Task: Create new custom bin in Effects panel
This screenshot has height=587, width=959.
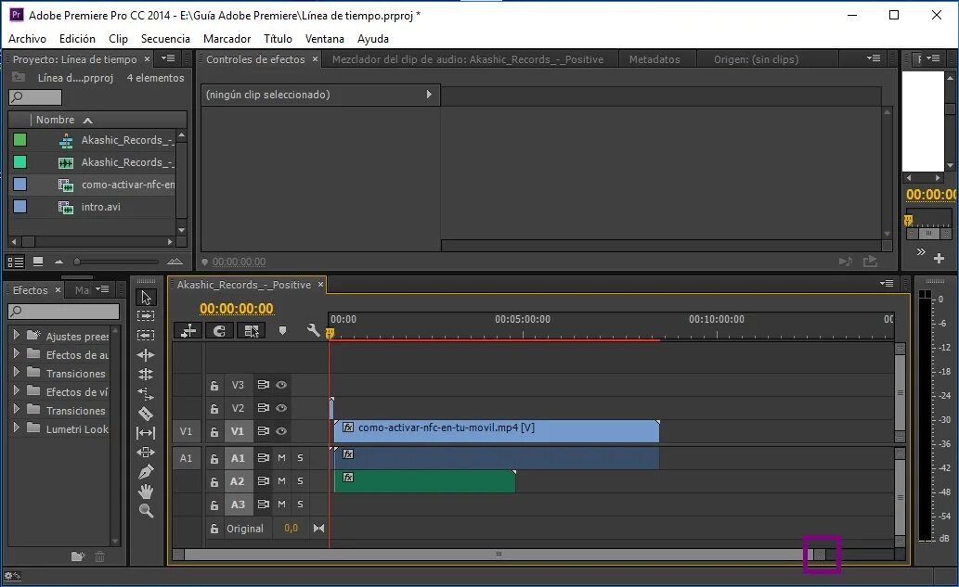Action: [78, 556]
